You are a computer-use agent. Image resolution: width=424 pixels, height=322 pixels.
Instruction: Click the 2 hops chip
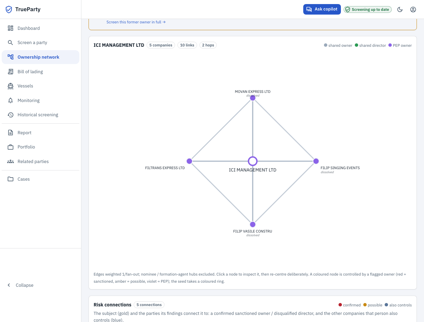[x=208, y=45]
